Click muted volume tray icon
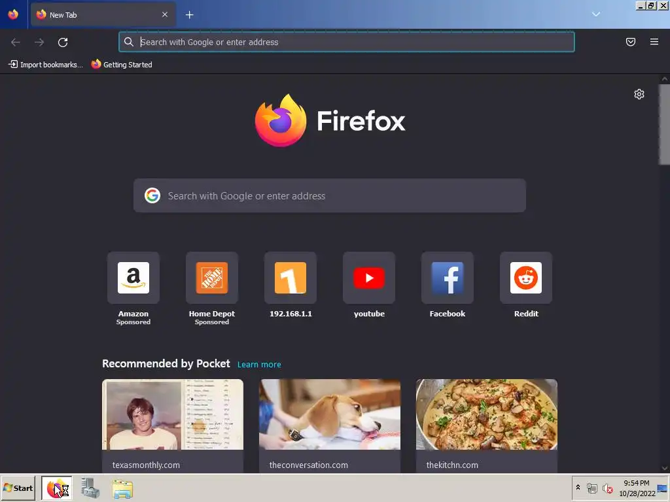The width and height of the screenshot is (670, 502). [x=607, y=488]
